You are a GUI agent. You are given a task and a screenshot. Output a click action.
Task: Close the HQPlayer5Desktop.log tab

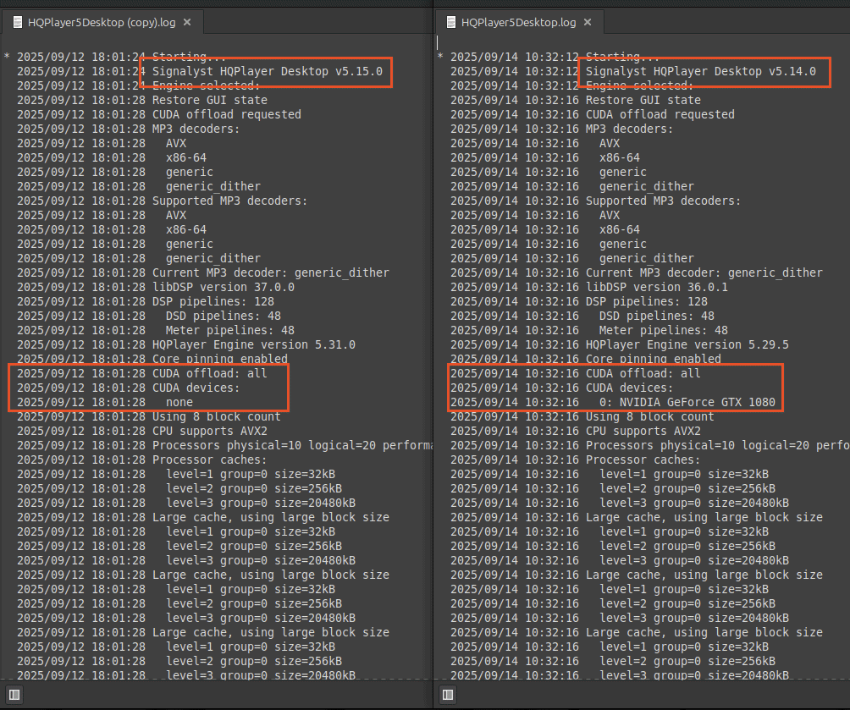(x=588, y=22)
